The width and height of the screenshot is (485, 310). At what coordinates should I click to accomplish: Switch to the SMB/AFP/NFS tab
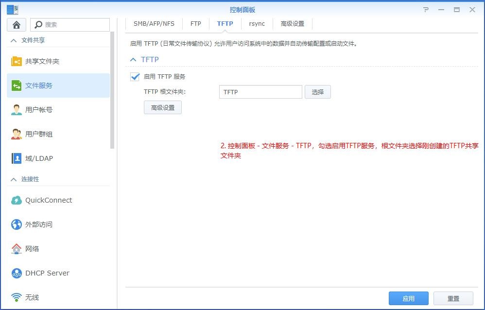click(154, 23)
